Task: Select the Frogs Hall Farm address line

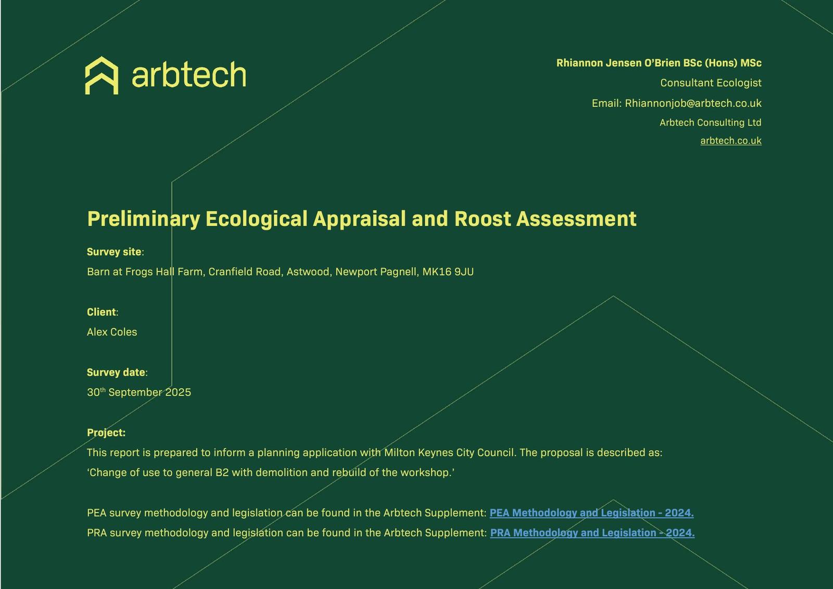Action: point(280,272)
